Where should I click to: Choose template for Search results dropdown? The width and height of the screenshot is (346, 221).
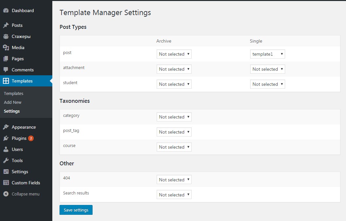[174, 195]
